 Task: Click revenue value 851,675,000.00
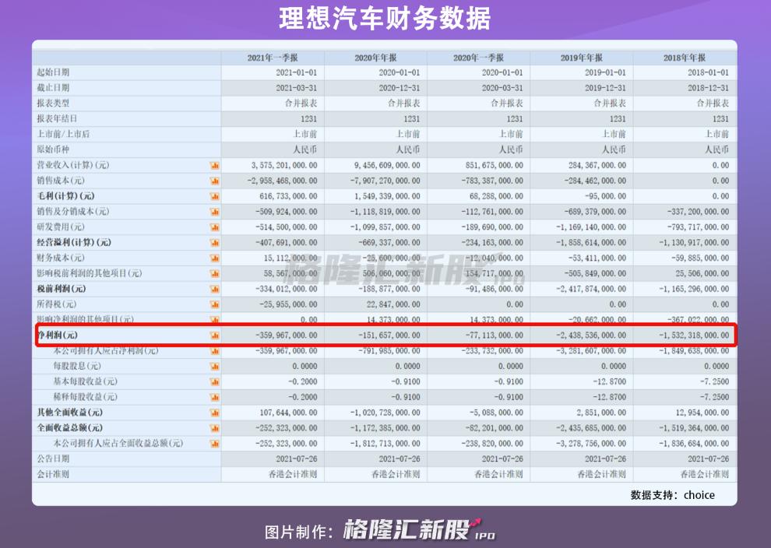(x=495, y=166)
